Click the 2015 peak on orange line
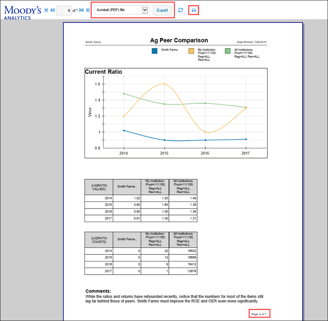The image size is (328, 321). pyautogui.click(x=164, y=84)
